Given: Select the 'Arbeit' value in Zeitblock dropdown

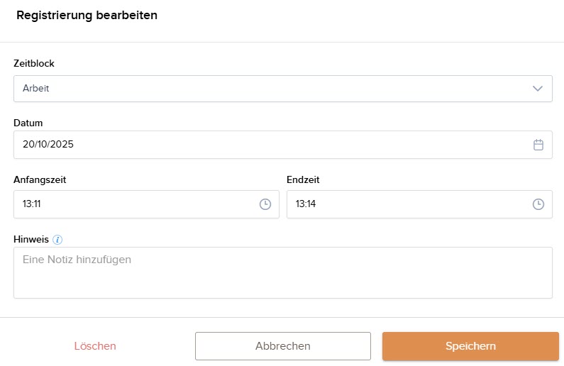Looking at the screenshot, I should pyautogui.click(x=36, y=89).
